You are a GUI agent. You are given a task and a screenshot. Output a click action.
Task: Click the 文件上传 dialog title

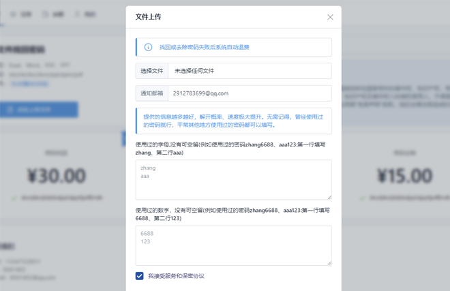coord(149,17)
